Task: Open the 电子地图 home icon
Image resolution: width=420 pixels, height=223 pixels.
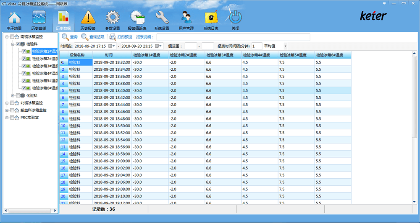Action: click(x=14, y=18)
